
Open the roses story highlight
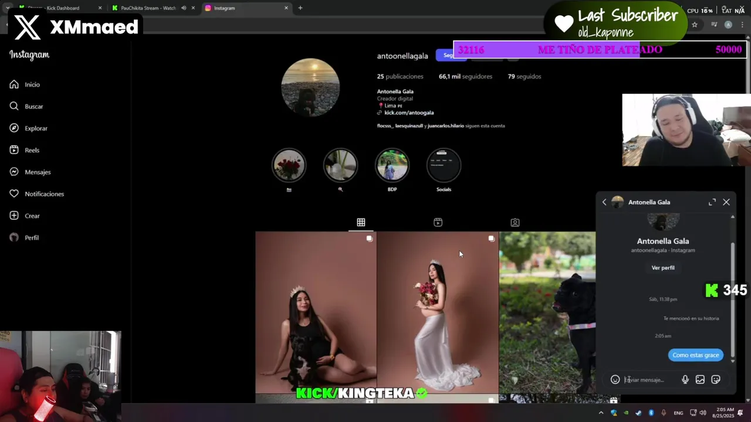289,165
